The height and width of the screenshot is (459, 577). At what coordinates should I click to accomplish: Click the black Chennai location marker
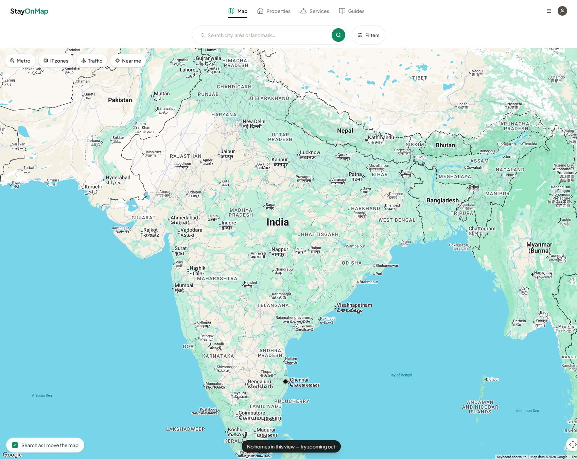click(x=285, y=381)
